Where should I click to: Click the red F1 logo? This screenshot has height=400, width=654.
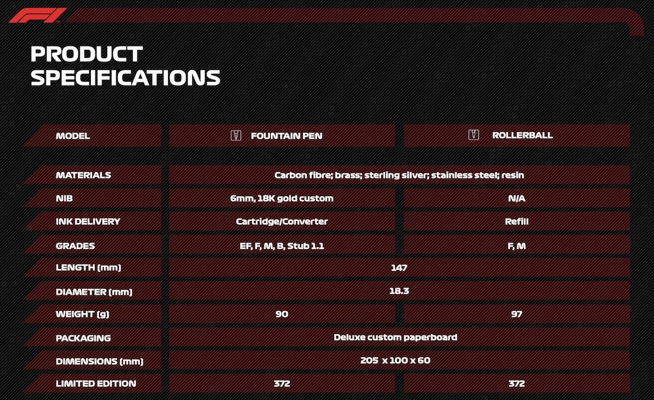click(x=37, y=16)
